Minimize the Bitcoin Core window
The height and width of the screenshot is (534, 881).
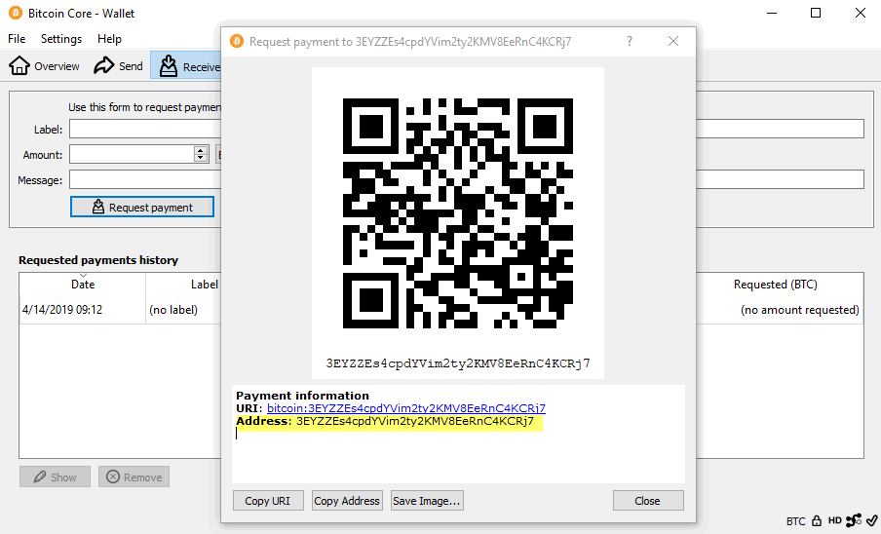tap(772, 13)
